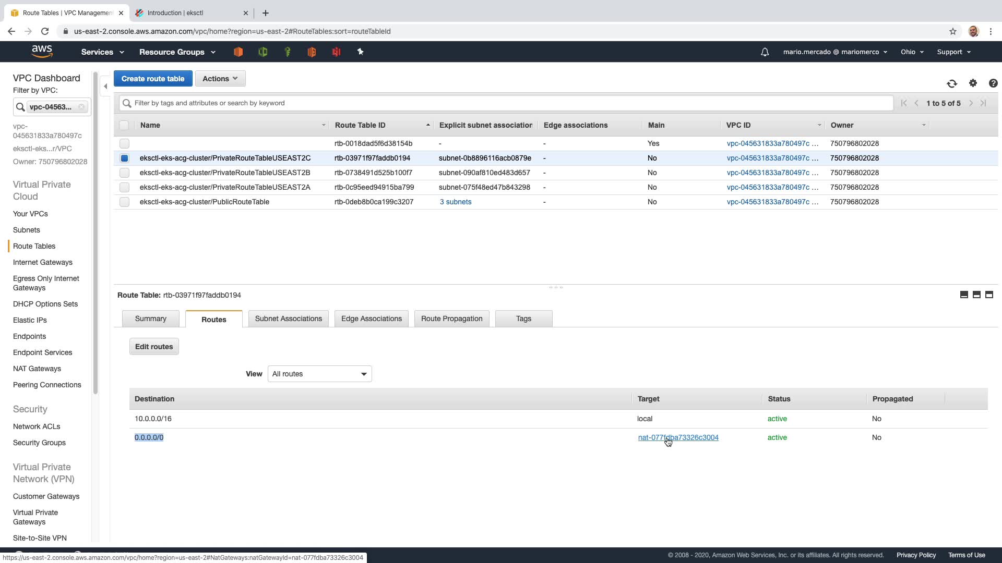Expand the All routes view dropdown
Screen dimensions: 1002x563
coord(319,374)
